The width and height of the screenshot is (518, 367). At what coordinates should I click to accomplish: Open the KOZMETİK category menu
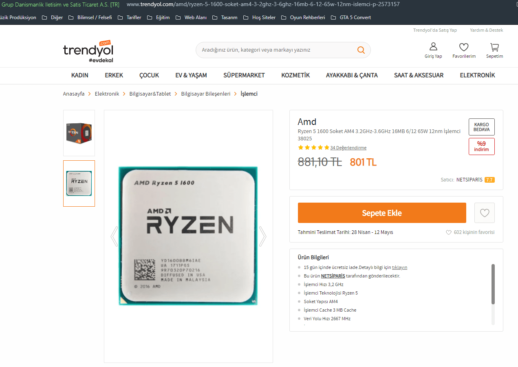295,75
